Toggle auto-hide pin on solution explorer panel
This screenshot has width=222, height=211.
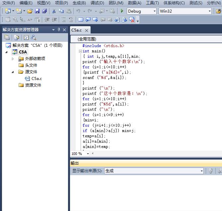[x=59, y=30]
